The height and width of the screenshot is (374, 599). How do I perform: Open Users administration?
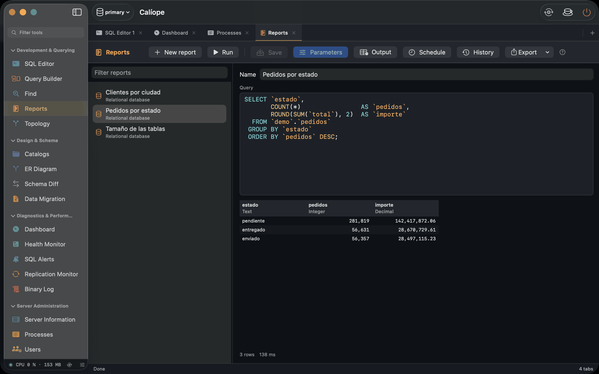46,350
